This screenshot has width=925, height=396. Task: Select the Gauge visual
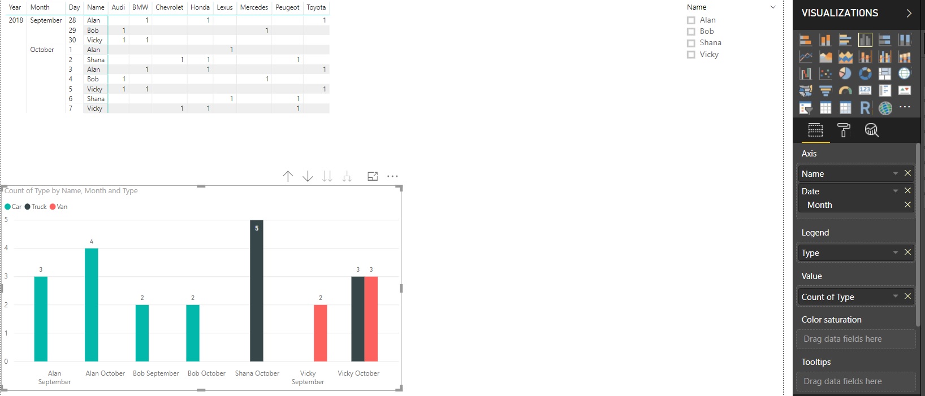tap(845, 91)
